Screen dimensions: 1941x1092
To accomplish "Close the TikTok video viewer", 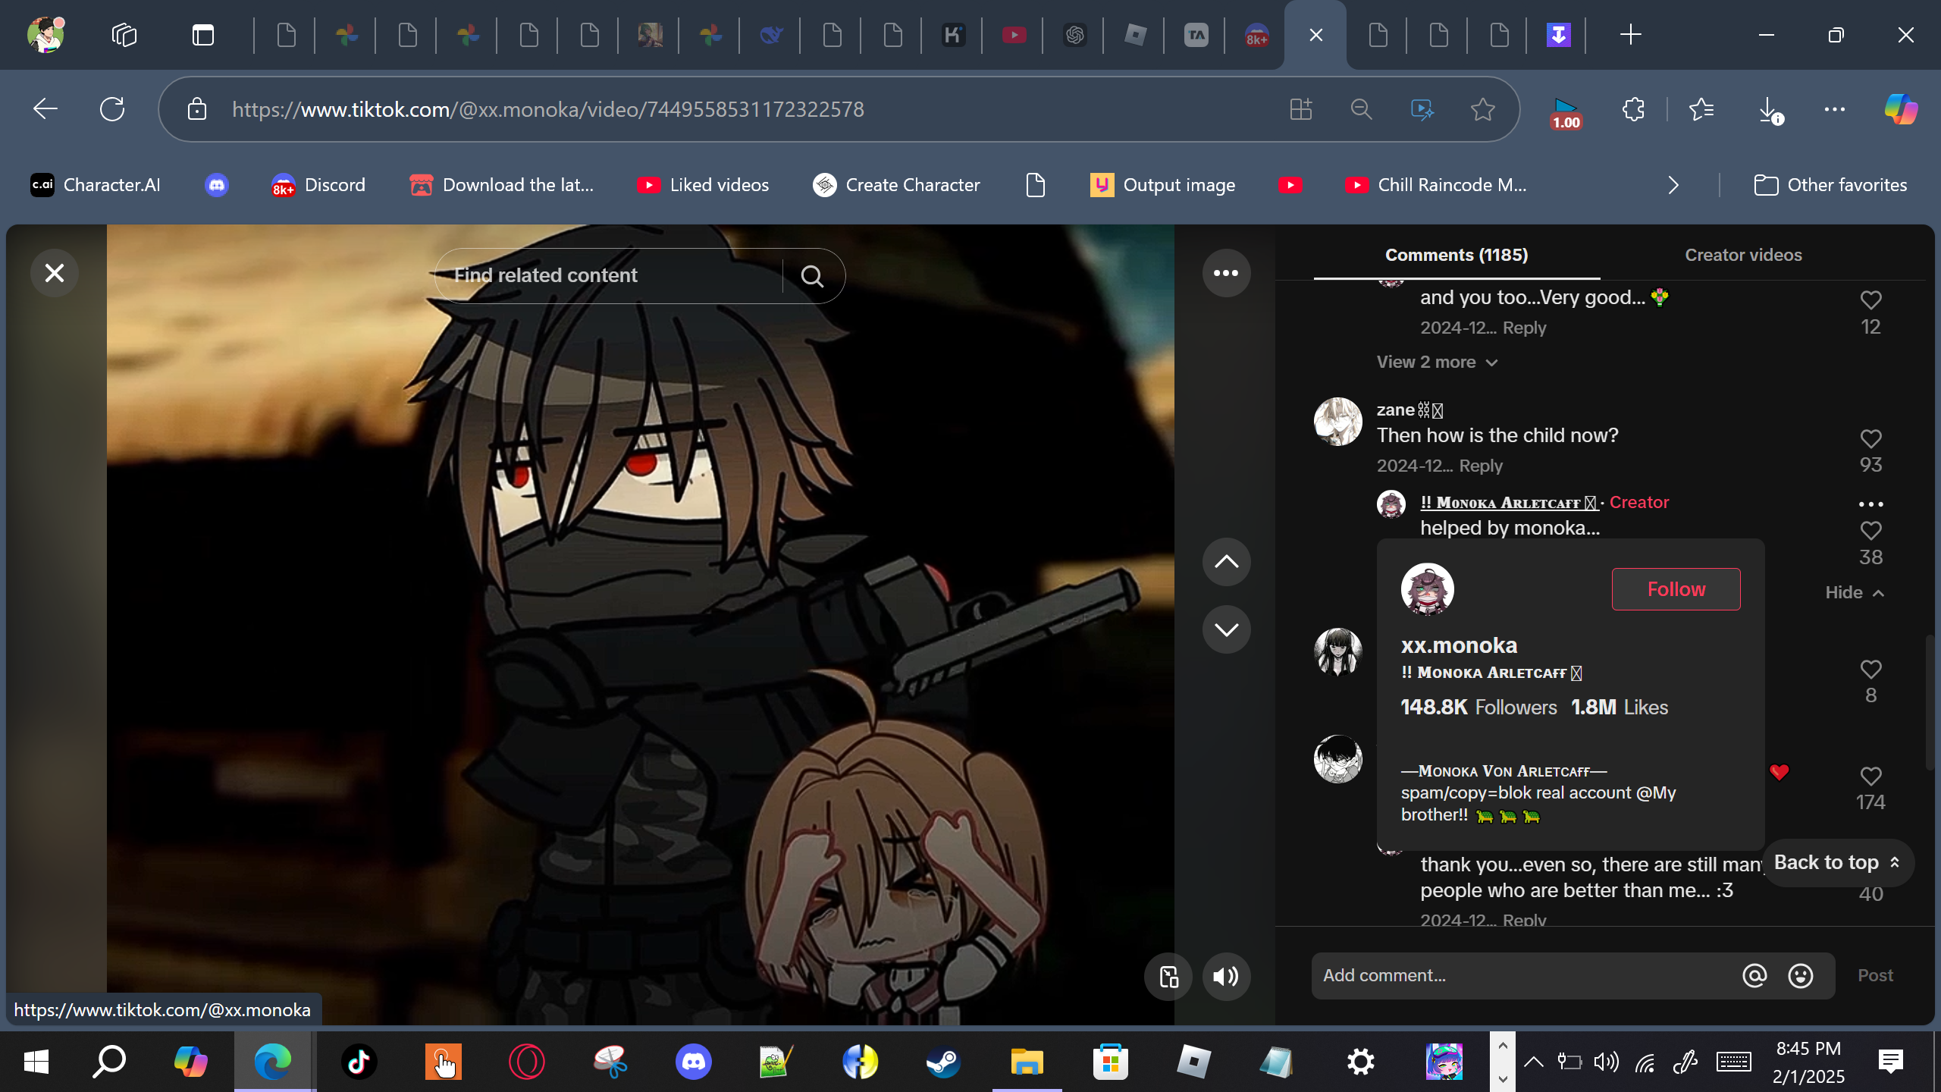I will (x=54, y=273).
